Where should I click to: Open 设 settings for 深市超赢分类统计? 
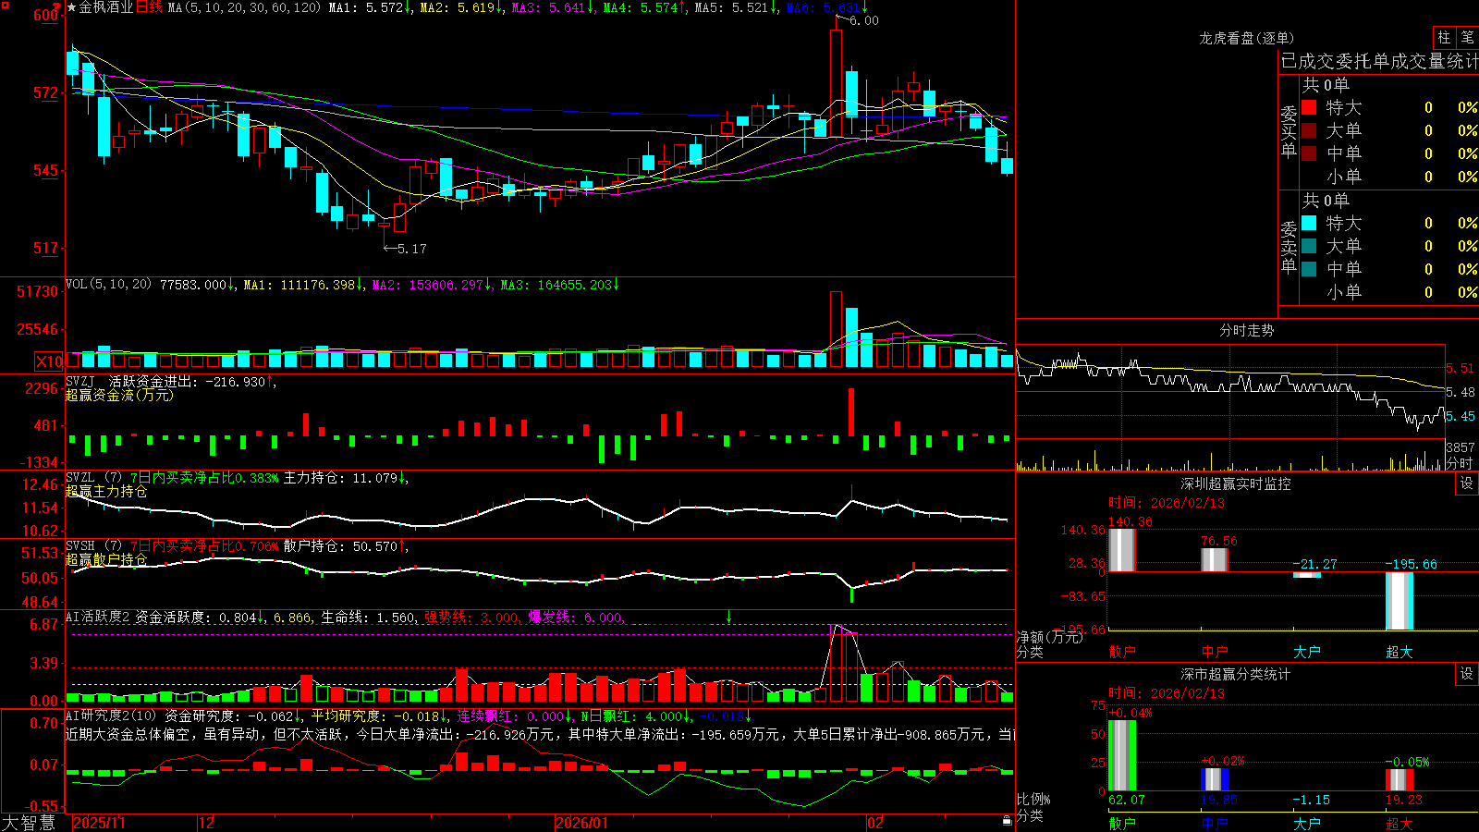1467,674
